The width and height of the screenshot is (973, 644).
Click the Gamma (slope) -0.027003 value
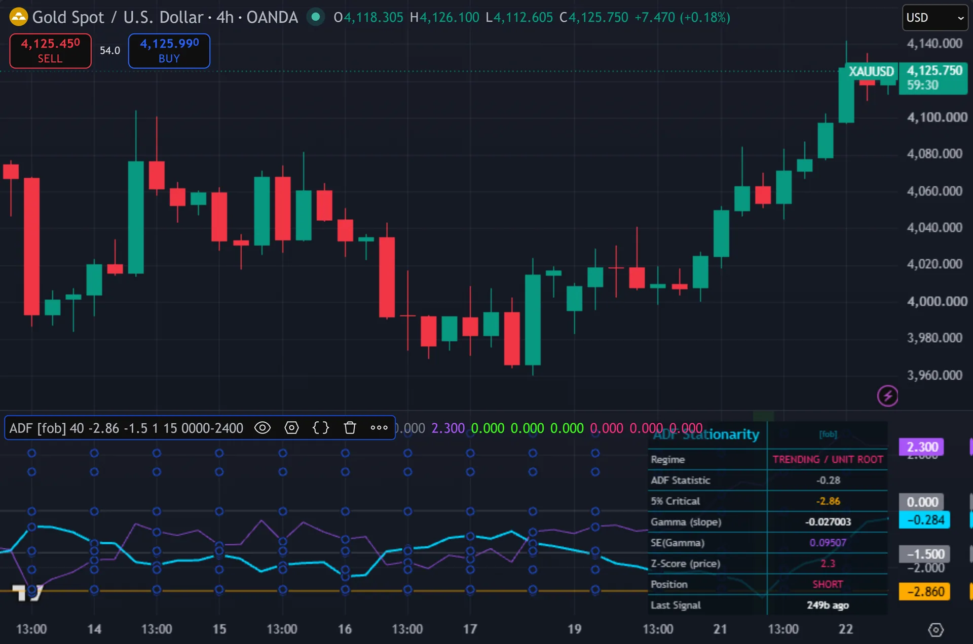(828, 522)
